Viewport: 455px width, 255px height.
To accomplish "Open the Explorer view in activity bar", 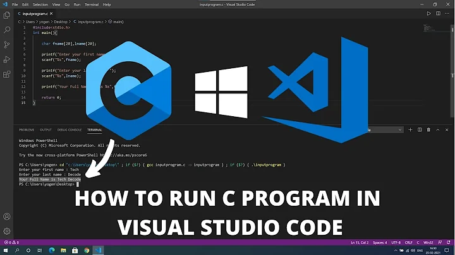I will [x=7, y=15].
